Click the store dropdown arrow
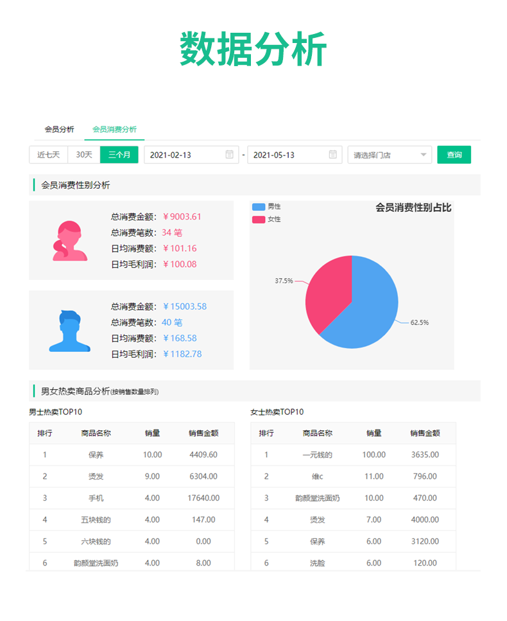This screenshot has height=621, width=507. (x=424, y=155)
